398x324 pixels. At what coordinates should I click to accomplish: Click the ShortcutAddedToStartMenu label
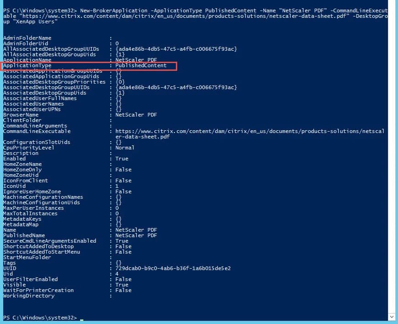coord(41,252)
